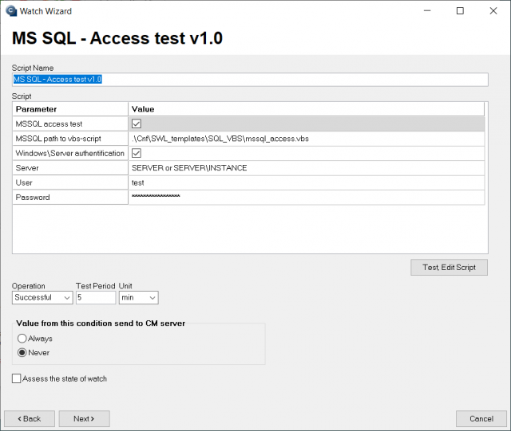Select the MSSQL access test parameter row label
This screenshot has width=511, height=431.
70,124
